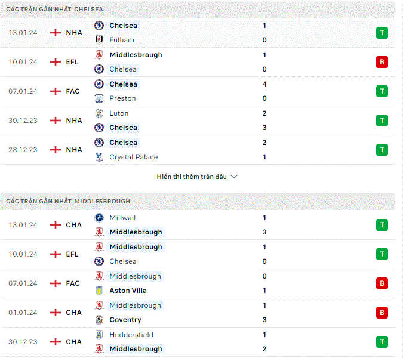Click England flag next to 13.01.24 NHA

56,33
